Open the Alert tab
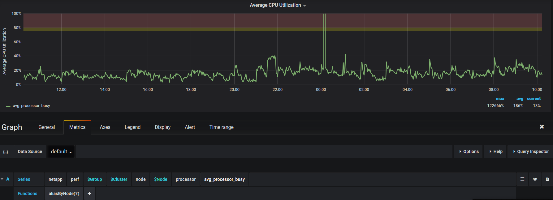 (190, 127)
